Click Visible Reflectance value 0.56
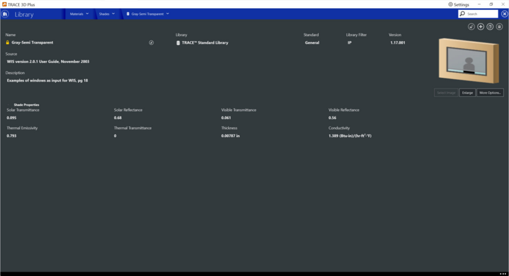This screenshot has height=276, width=509. 332,118
